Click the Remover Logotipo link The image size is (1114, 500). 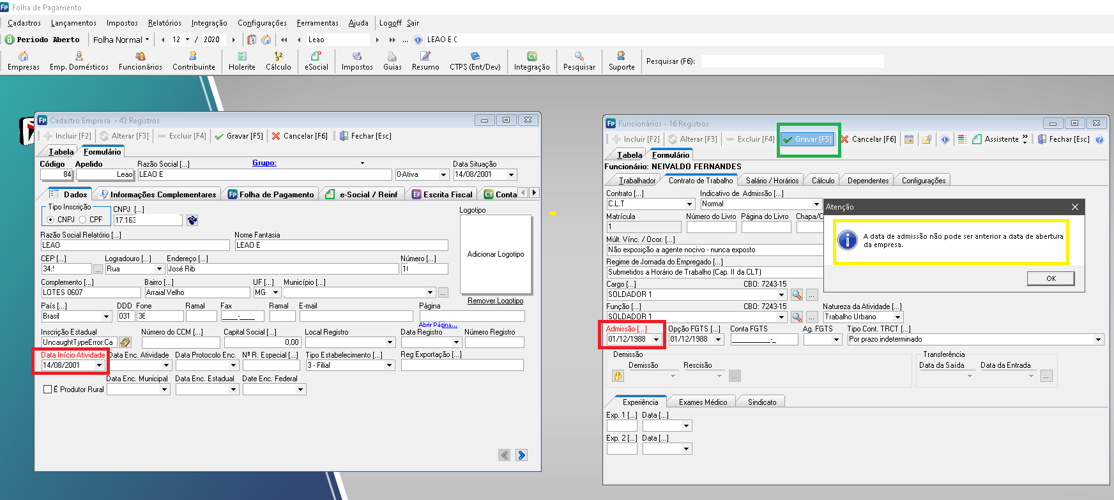(495, 301)
